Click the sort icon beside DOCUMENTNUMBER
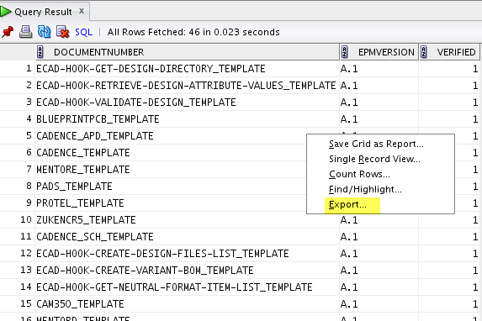The image size is (482, 321). coord(40,52)
